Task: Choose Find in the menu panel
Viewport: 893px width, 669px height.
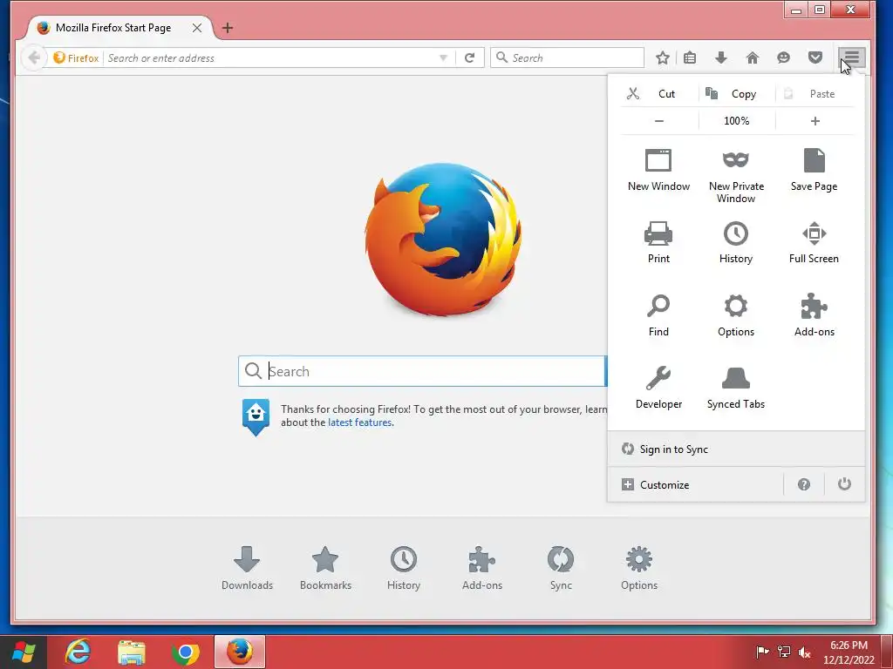Action: (658, 315)
